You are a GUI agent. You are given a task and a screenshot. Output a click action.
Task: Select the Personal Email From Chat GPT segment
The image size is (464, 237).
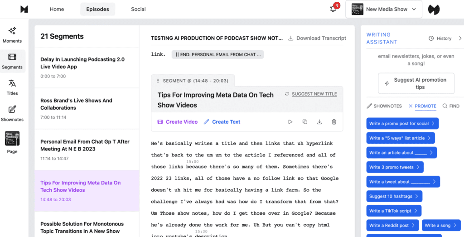pyautogui.click(x=87, y=150)
